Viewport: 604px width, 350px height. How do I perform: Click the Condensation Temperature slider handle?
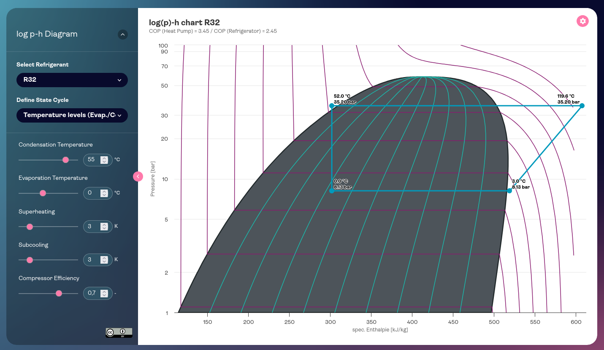[65, 160]
